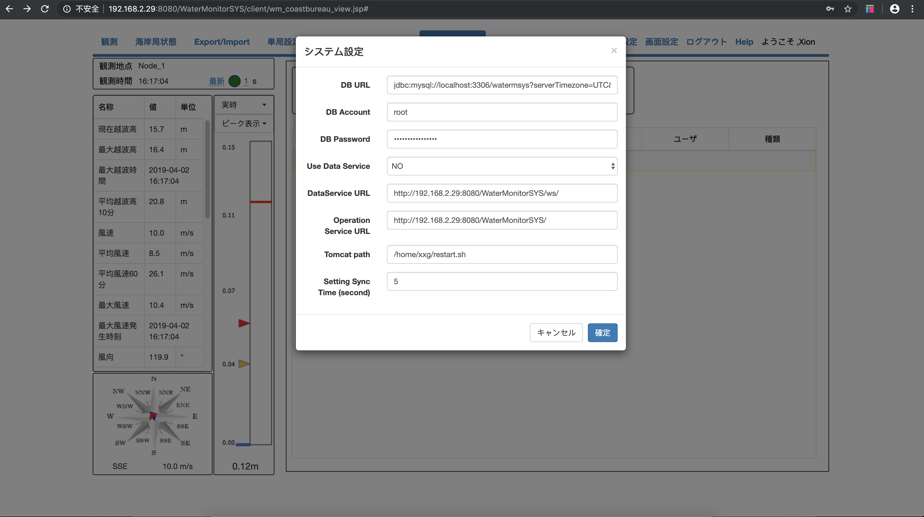Click the DB Password field

[502, 139]
